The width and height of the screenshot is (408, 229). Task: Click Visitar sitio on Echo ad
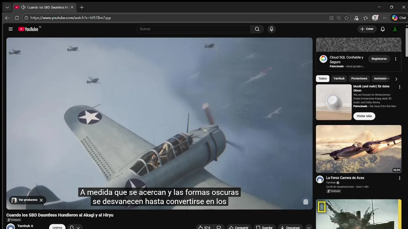click(364, 116)
